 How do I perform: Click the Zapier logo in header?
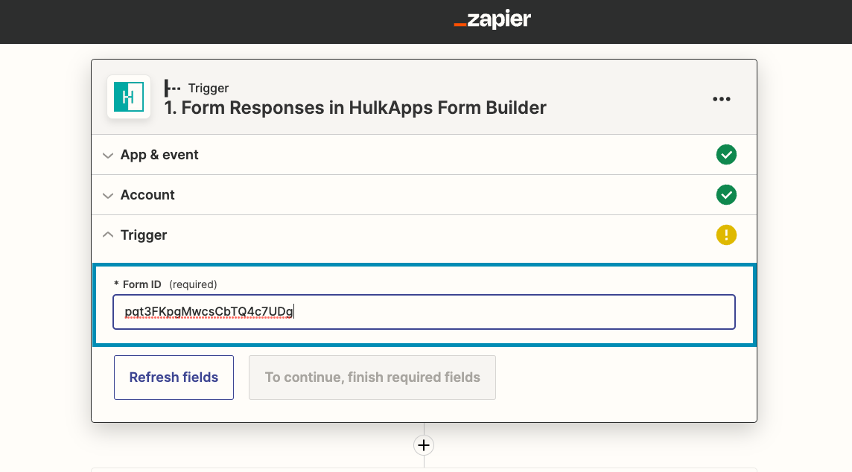[x=492, y=19]
